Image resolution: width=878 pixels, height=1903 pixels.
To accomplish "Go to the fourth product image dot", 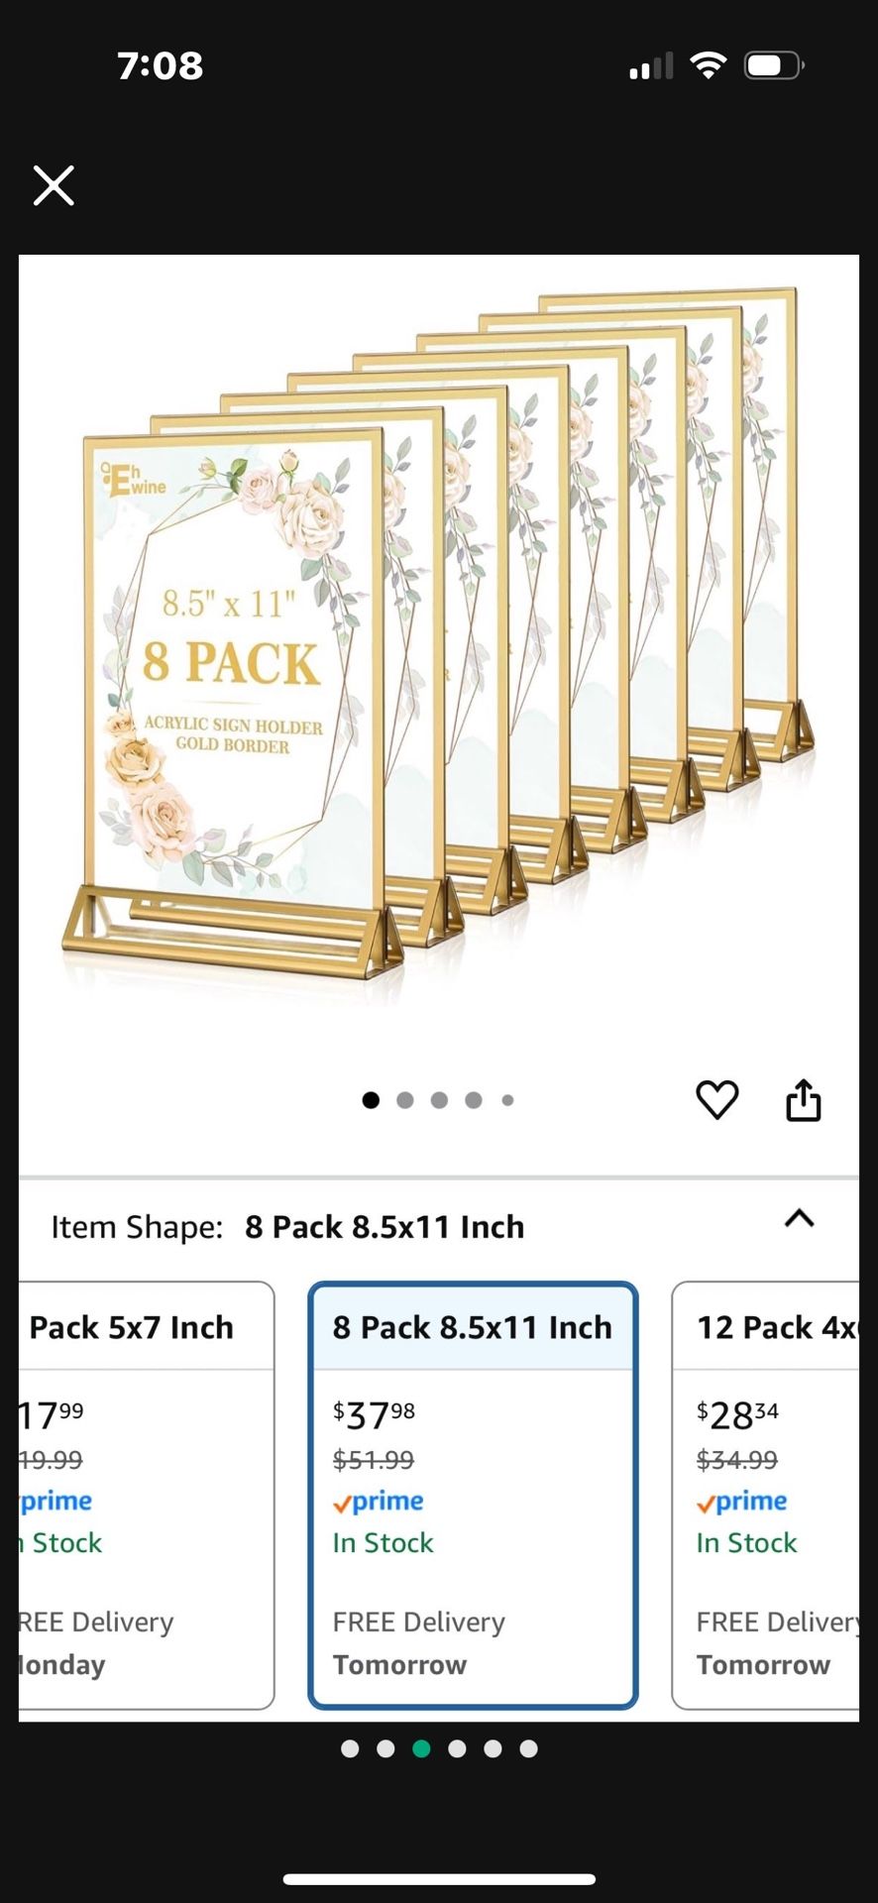I will tap(474, 1100).
